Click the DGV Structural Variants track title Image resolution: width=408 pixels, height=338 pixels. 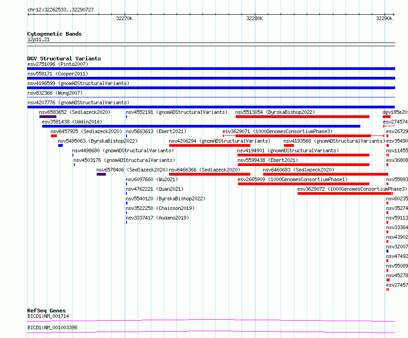(x=64, y=59)
